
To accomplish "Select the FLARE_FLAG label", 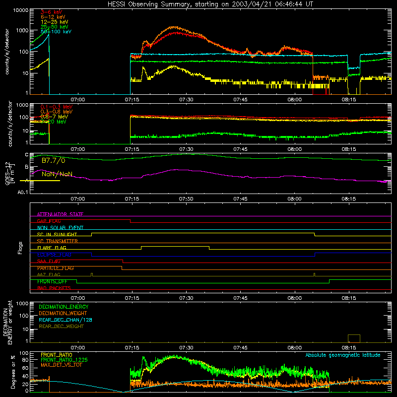I will (x=52, y=248).
